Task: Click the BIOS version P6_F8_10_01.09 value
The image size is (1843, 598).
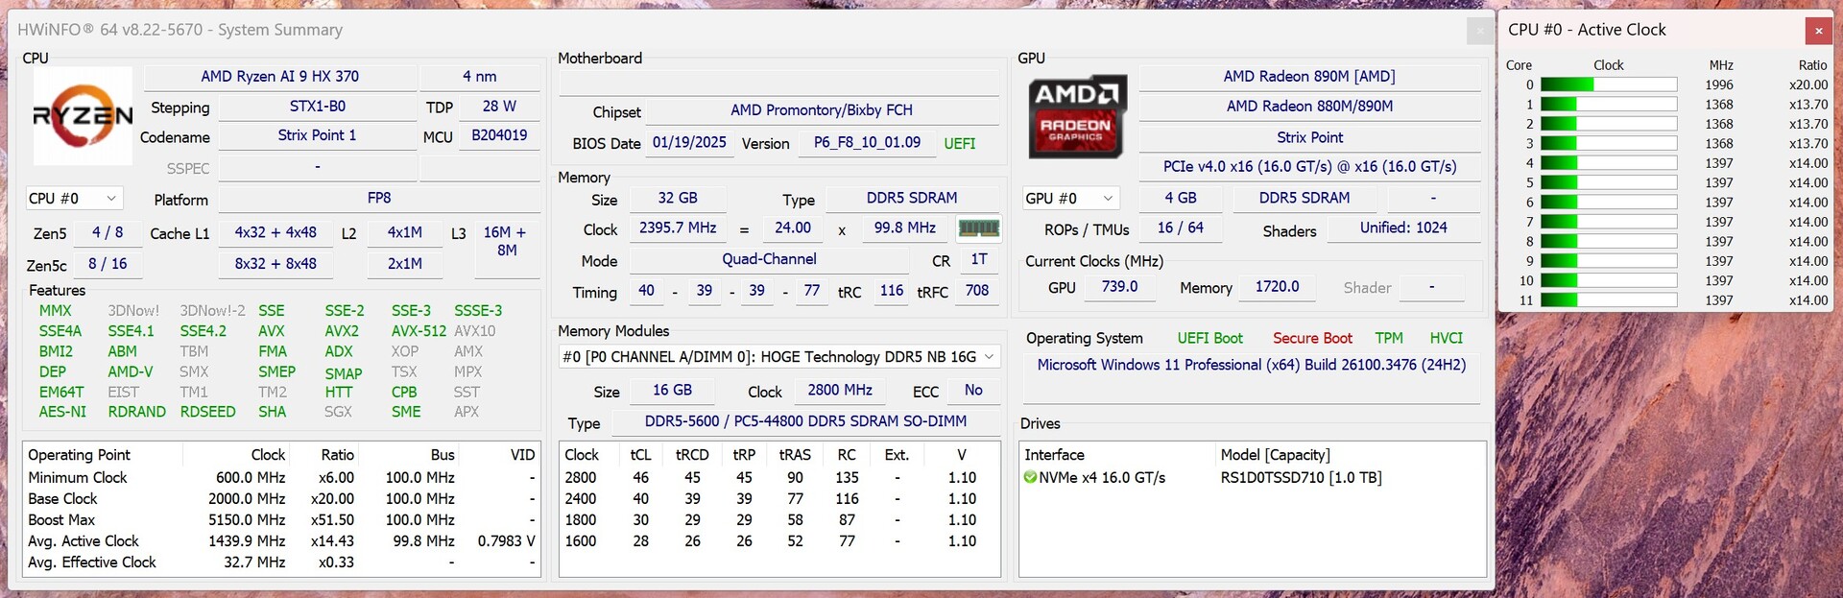Action: tap(867, 143)
